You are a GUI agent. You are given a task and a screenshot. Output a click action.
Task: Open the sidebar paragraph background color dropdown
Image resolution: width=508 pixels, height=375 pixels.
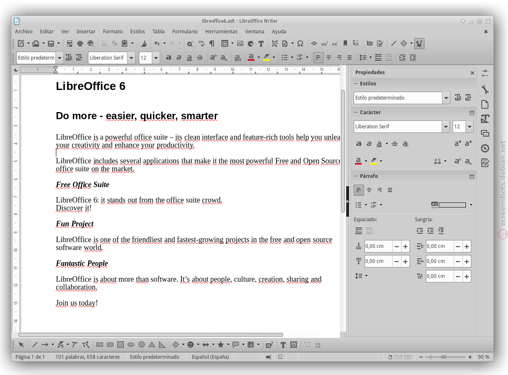471,205
